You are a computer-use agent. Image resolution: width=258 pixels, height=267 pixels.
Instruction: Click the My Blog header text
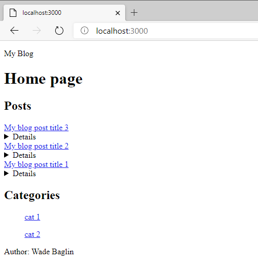[19, 54]
